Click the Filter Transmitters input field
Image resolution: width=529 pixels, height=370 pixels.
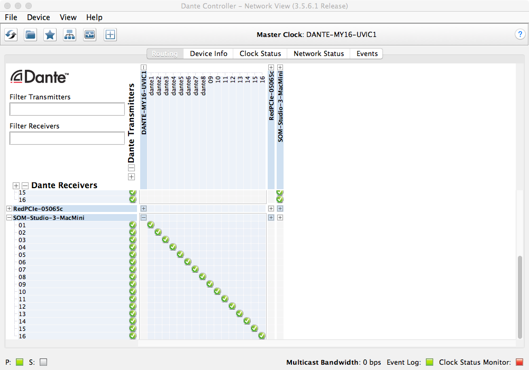67,109
